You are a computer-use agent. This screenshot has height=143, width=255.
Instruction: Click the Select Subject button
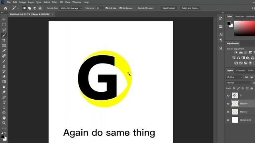169,8
